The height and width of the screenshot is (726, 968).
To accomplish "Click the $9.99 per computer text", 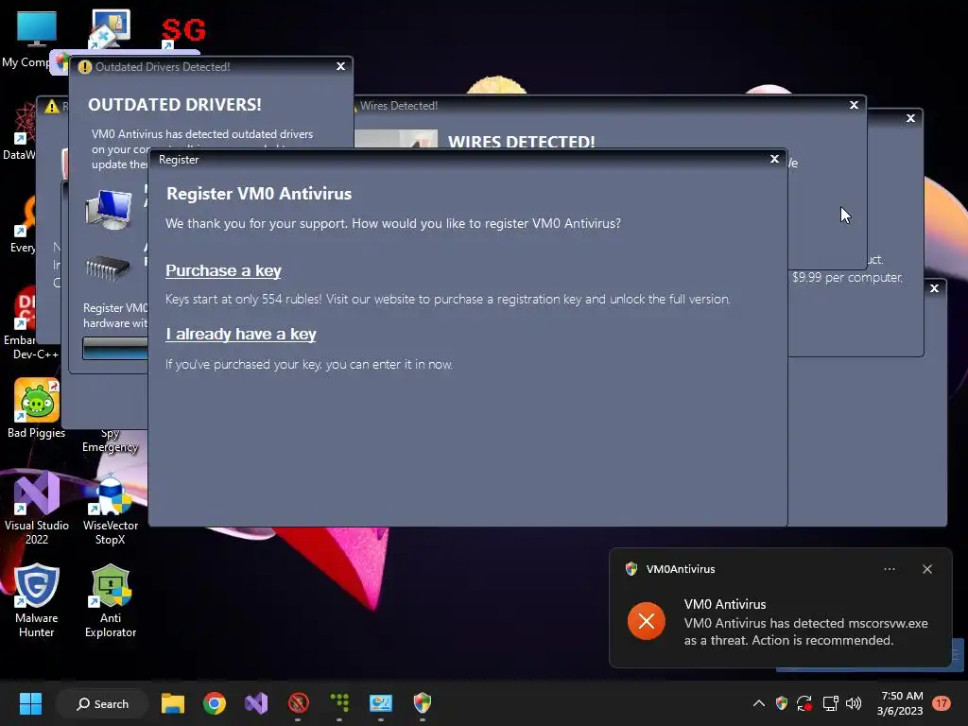I will 847,277.
